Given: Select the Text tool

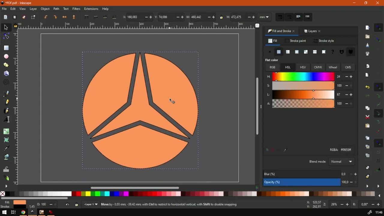Looking at the screenshot, I should tap(6, 120).
